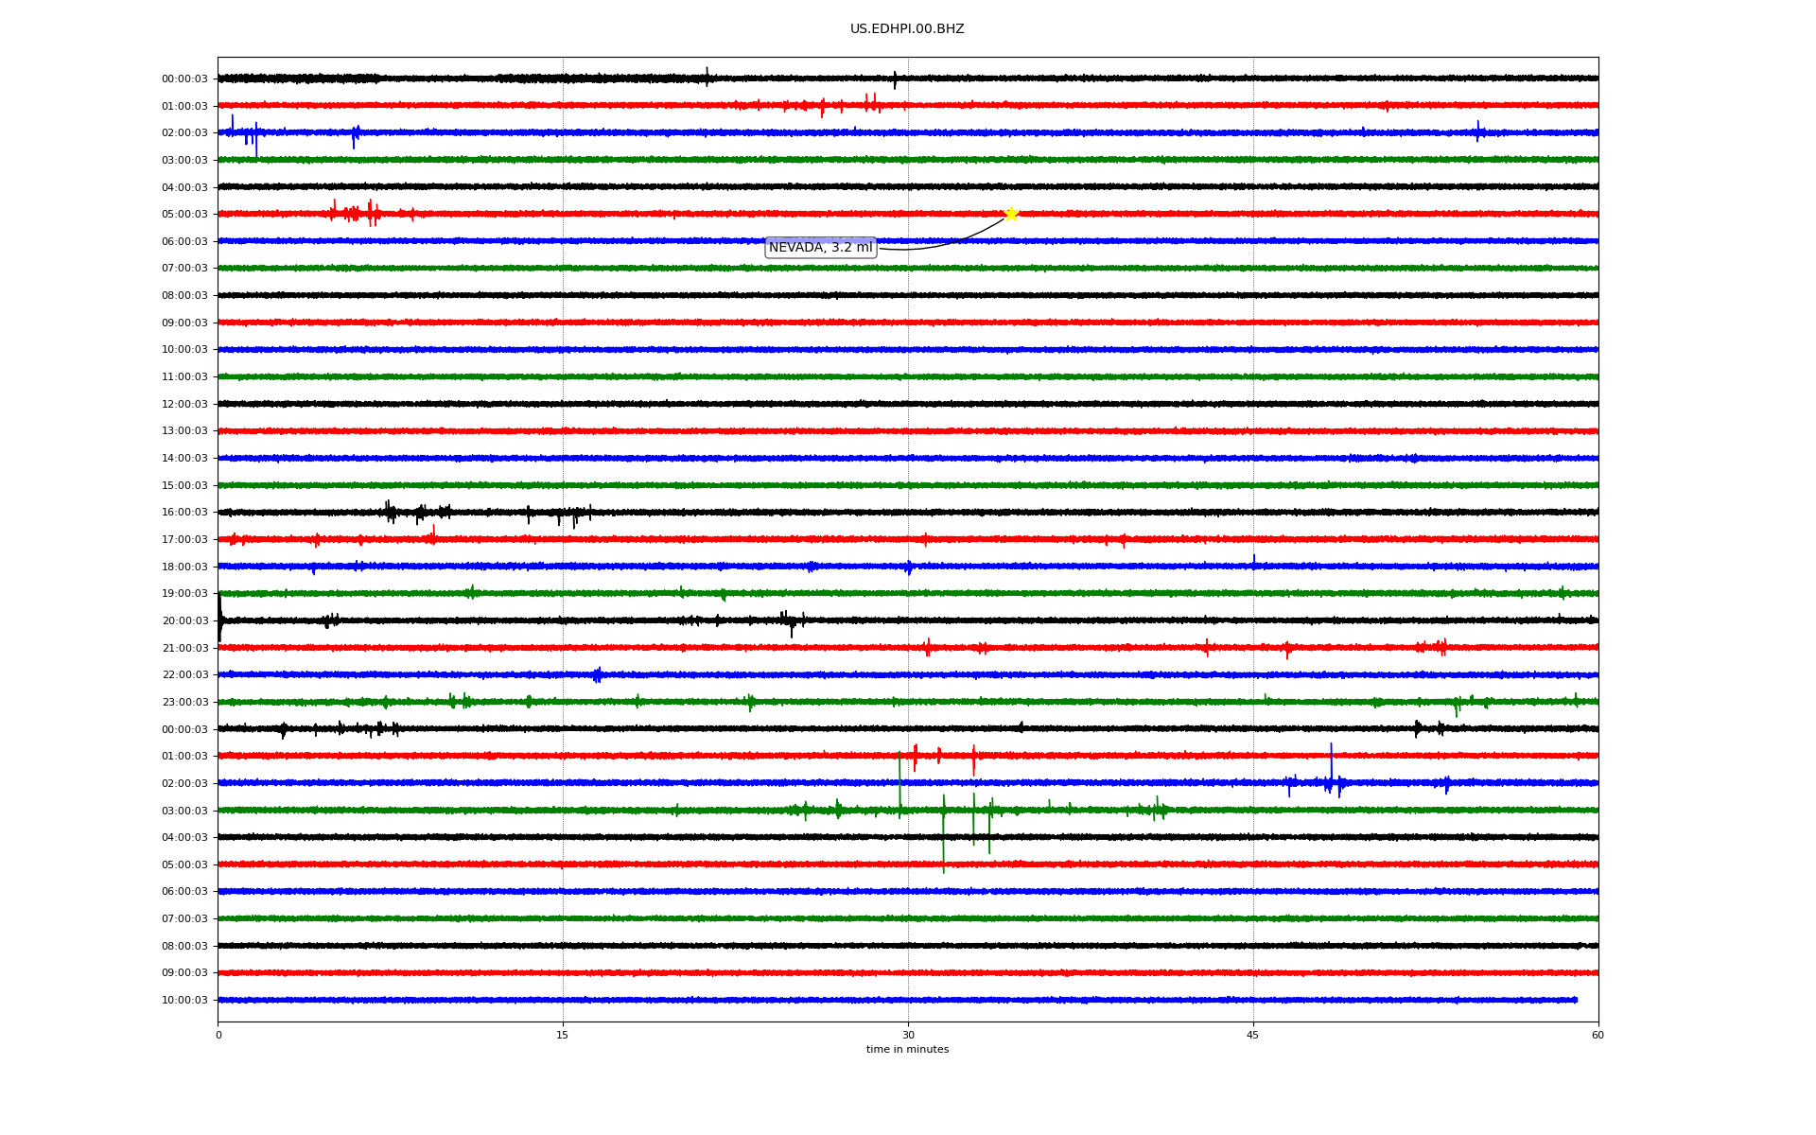
Task: Click the second 08:00:03 label near the bottom
Action: 184,947
